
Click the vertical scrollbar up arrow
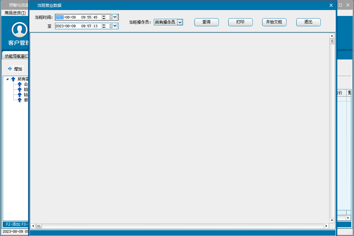[x=331, y=36]
